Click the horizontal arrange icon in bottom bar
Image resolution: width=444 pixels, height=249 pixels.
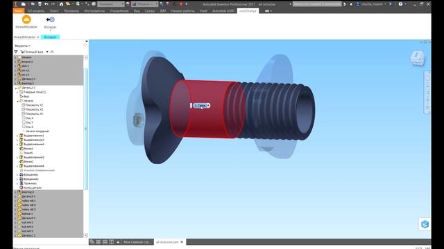[x=105, y=242]
